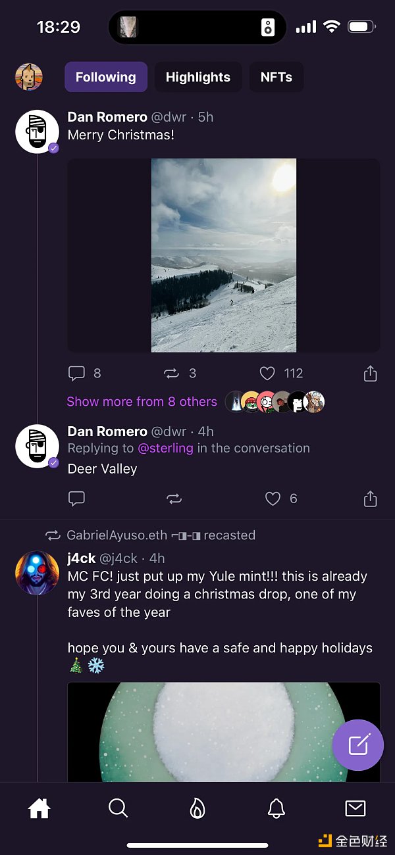The width and height of the screenshot is (395, 855).
Task: Like the Deer Valley reply
Action: 273,499
